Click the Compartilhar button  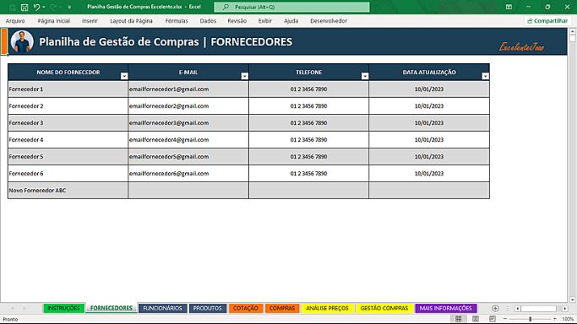(x=547, y=21)
